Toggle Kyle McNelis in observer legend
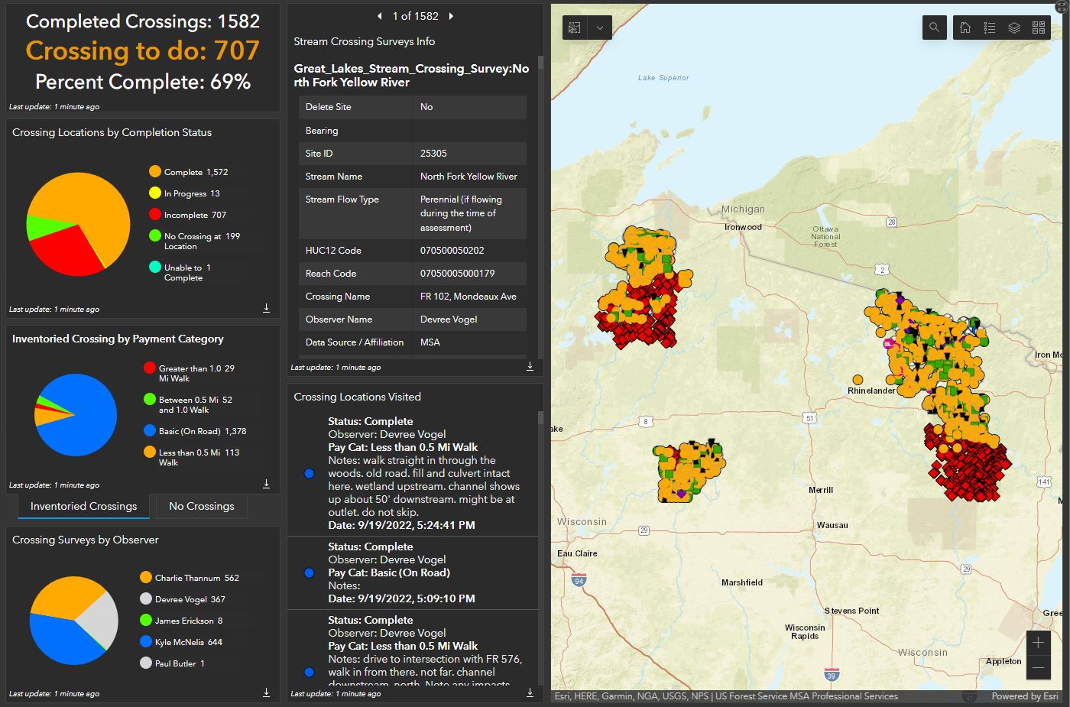 pos(187,642)
